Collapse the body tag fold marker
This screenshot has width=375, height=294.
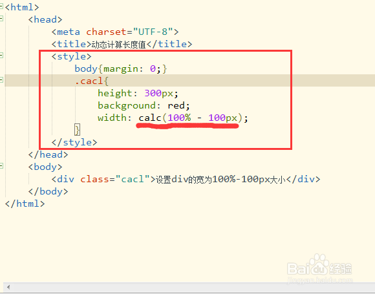pos(1,165)
